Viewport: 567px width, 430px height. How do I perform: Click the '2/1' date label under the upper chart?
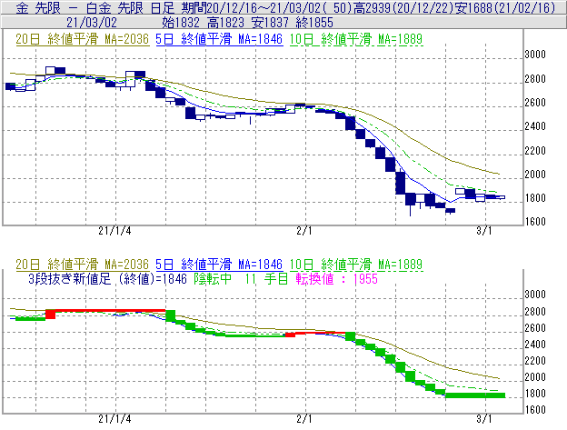click(304, 231)
